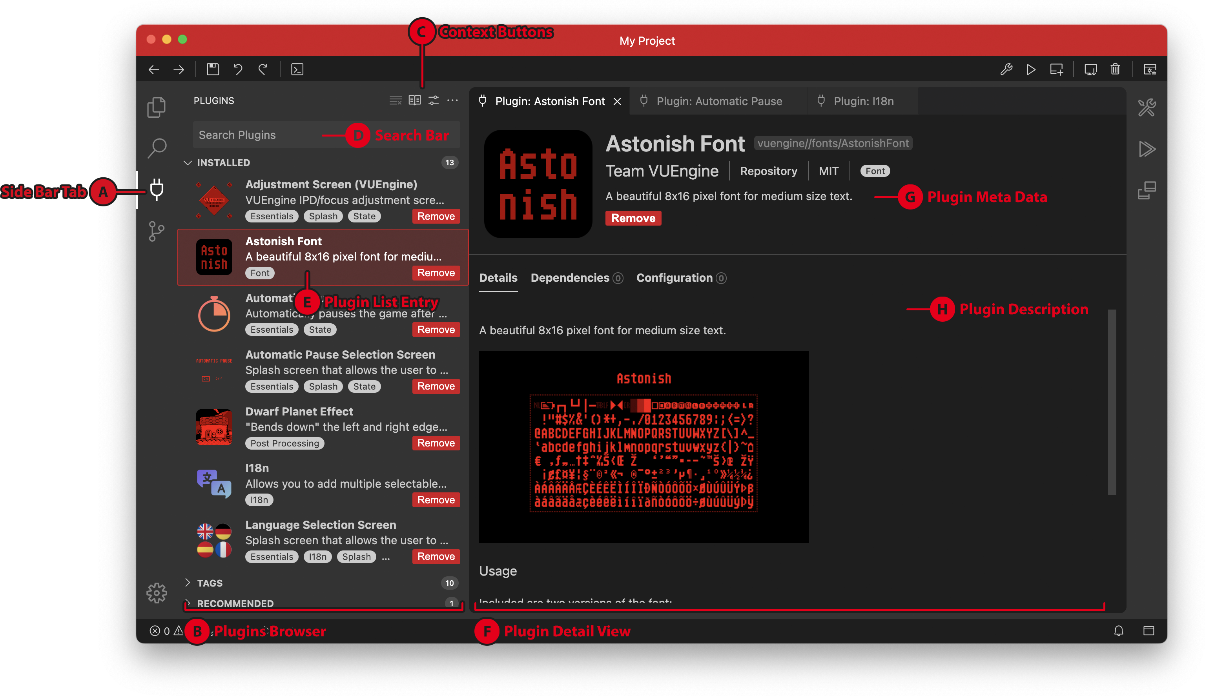Open the Configuration tab
This screenshot has width=1205, height=696.
click(681, 278)
